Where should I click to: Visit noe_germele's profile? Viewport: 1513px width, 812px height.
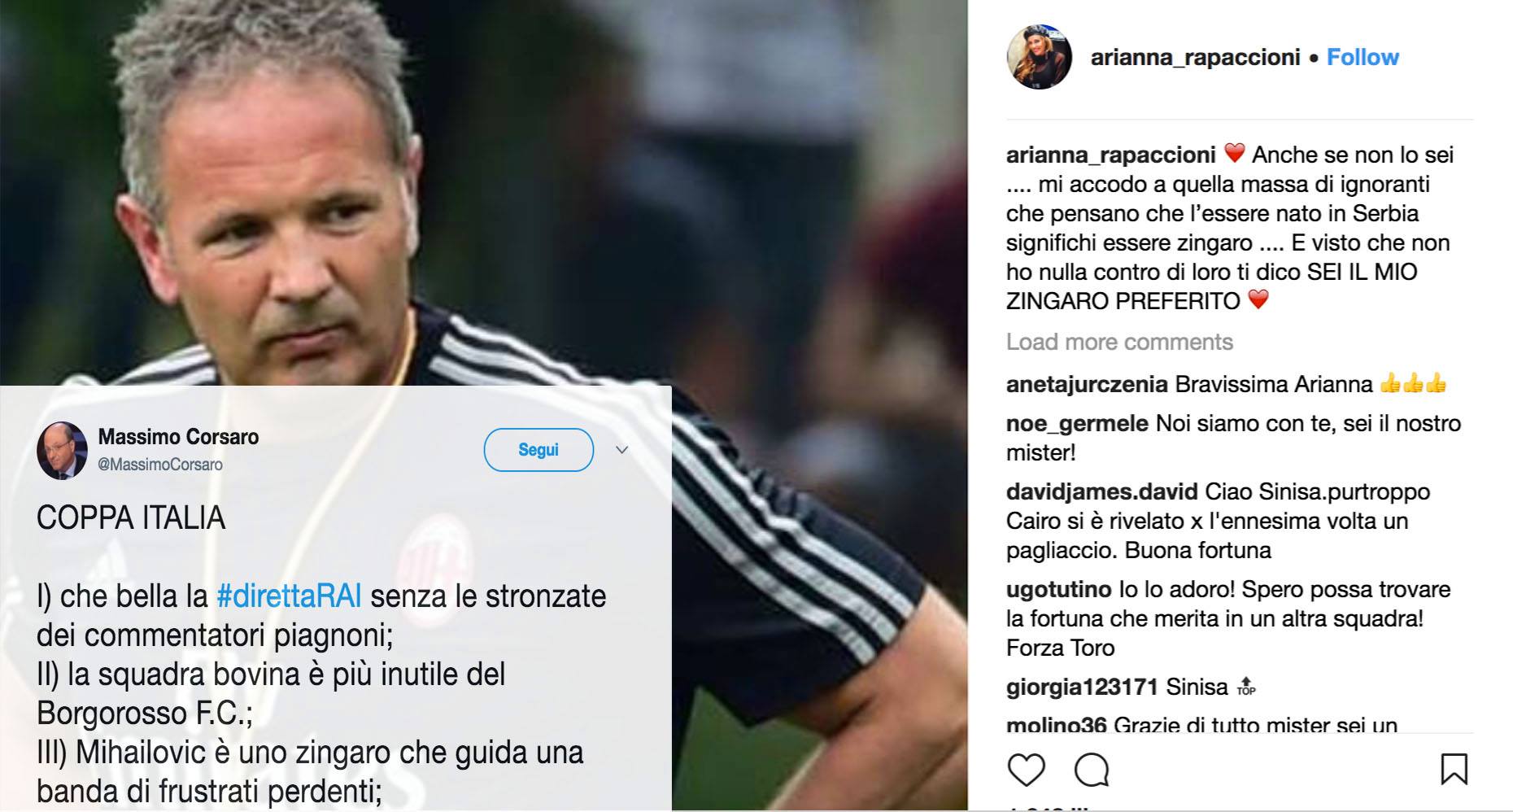click(1077, 423)
